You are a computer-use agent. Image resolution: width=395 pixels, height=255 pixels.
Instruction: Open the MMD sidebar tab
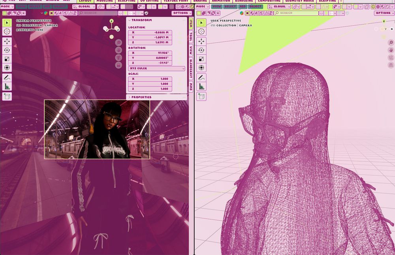tap(191, 87)
